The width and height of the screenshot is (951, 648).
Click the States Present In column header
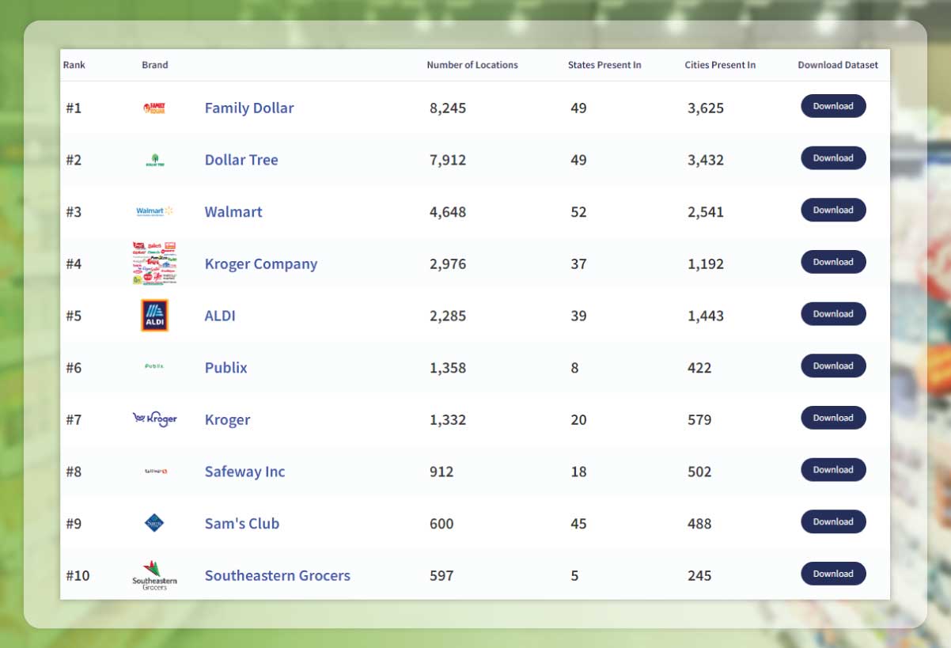604,65
